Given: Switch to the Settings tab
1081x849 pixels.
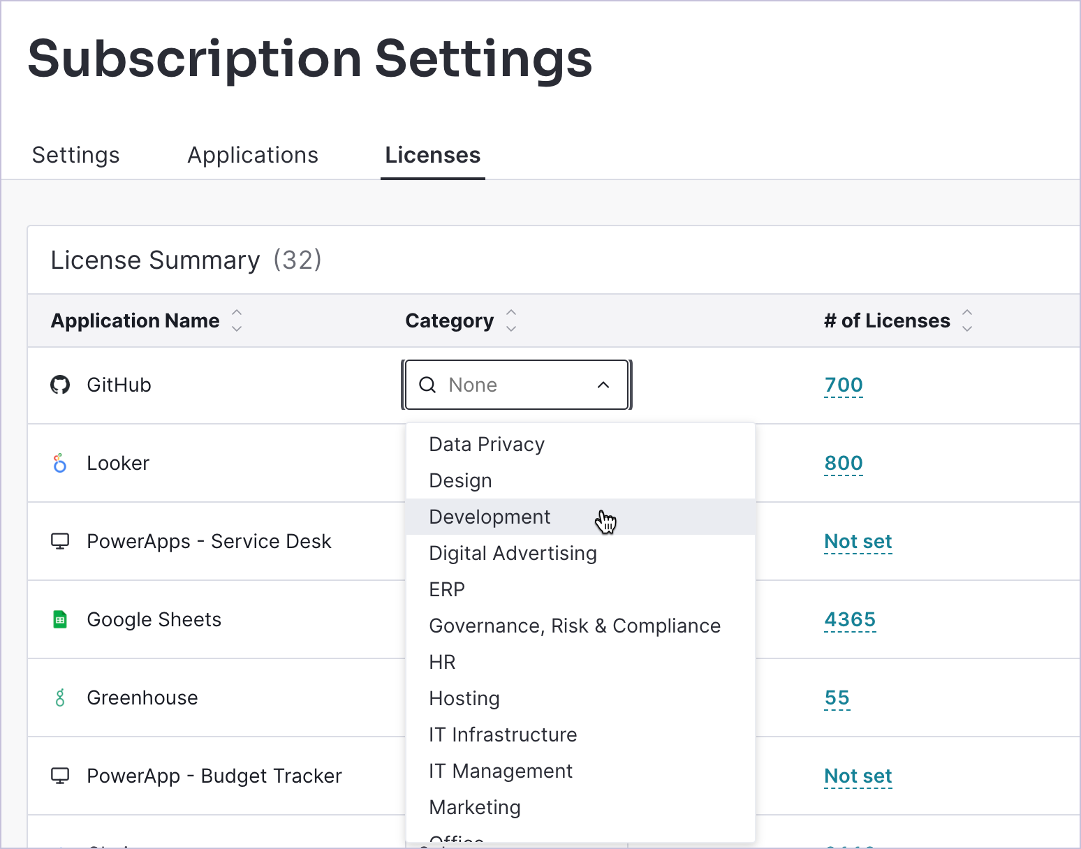Looking at the screenshot, I should (76, 155).
